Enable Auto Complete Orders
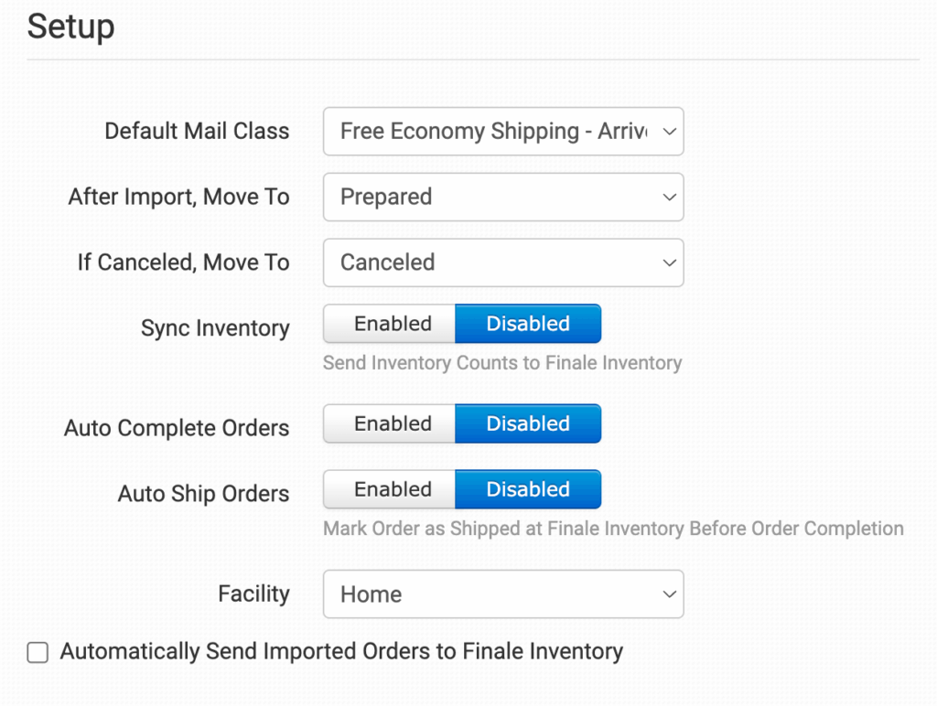Image resolution: width=937 pixels, height=706 pixels. click(393, 423)
